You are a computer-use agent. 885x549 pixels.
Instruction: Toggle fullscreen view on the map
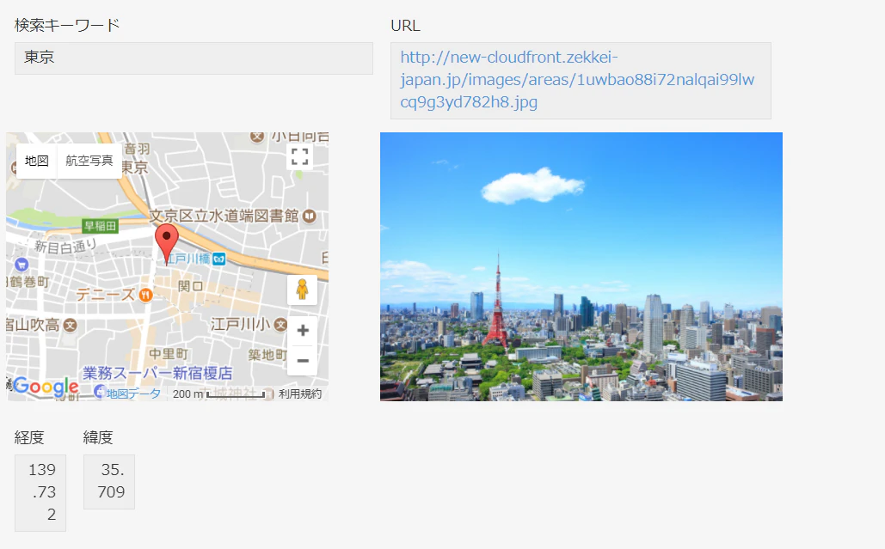[x=299, y=156]
